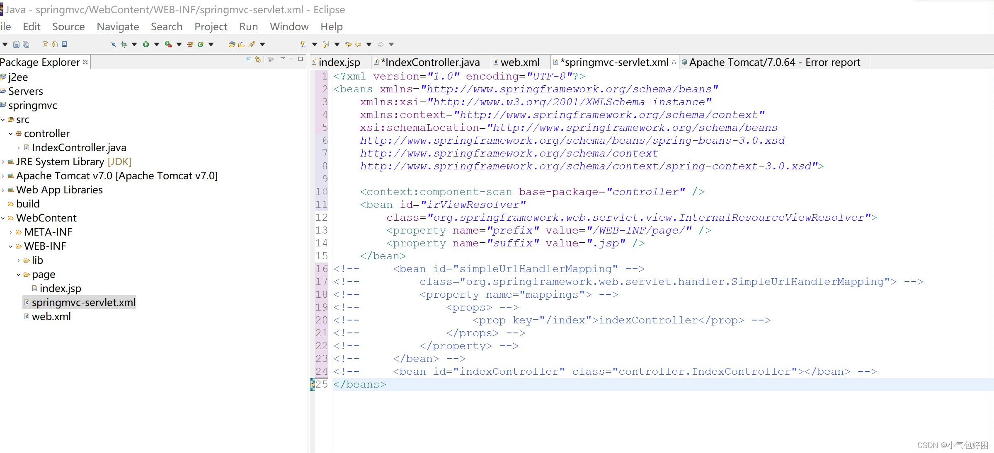
Task: Switch to the web.xml editor tab
Action: pos(520,62)
